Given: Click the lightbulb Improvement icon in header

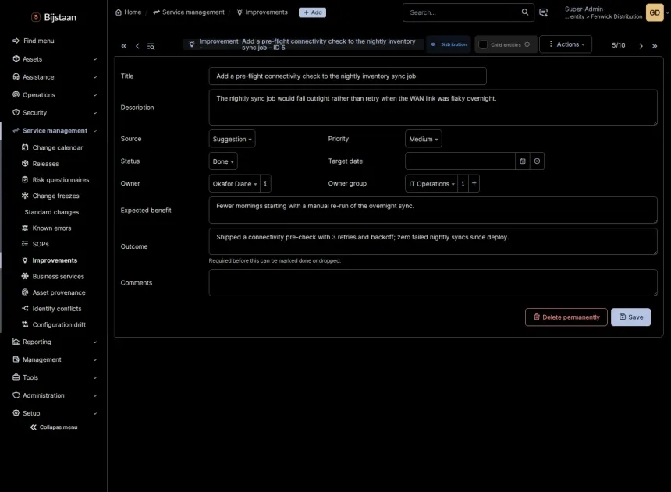Looking at the screenshot, I should click(192, 44).
